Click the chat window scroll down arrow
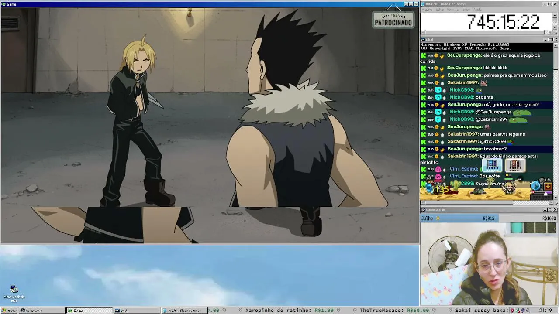Image resolution: width=559 pixels, height=314 pixels. tap(556, 198)
